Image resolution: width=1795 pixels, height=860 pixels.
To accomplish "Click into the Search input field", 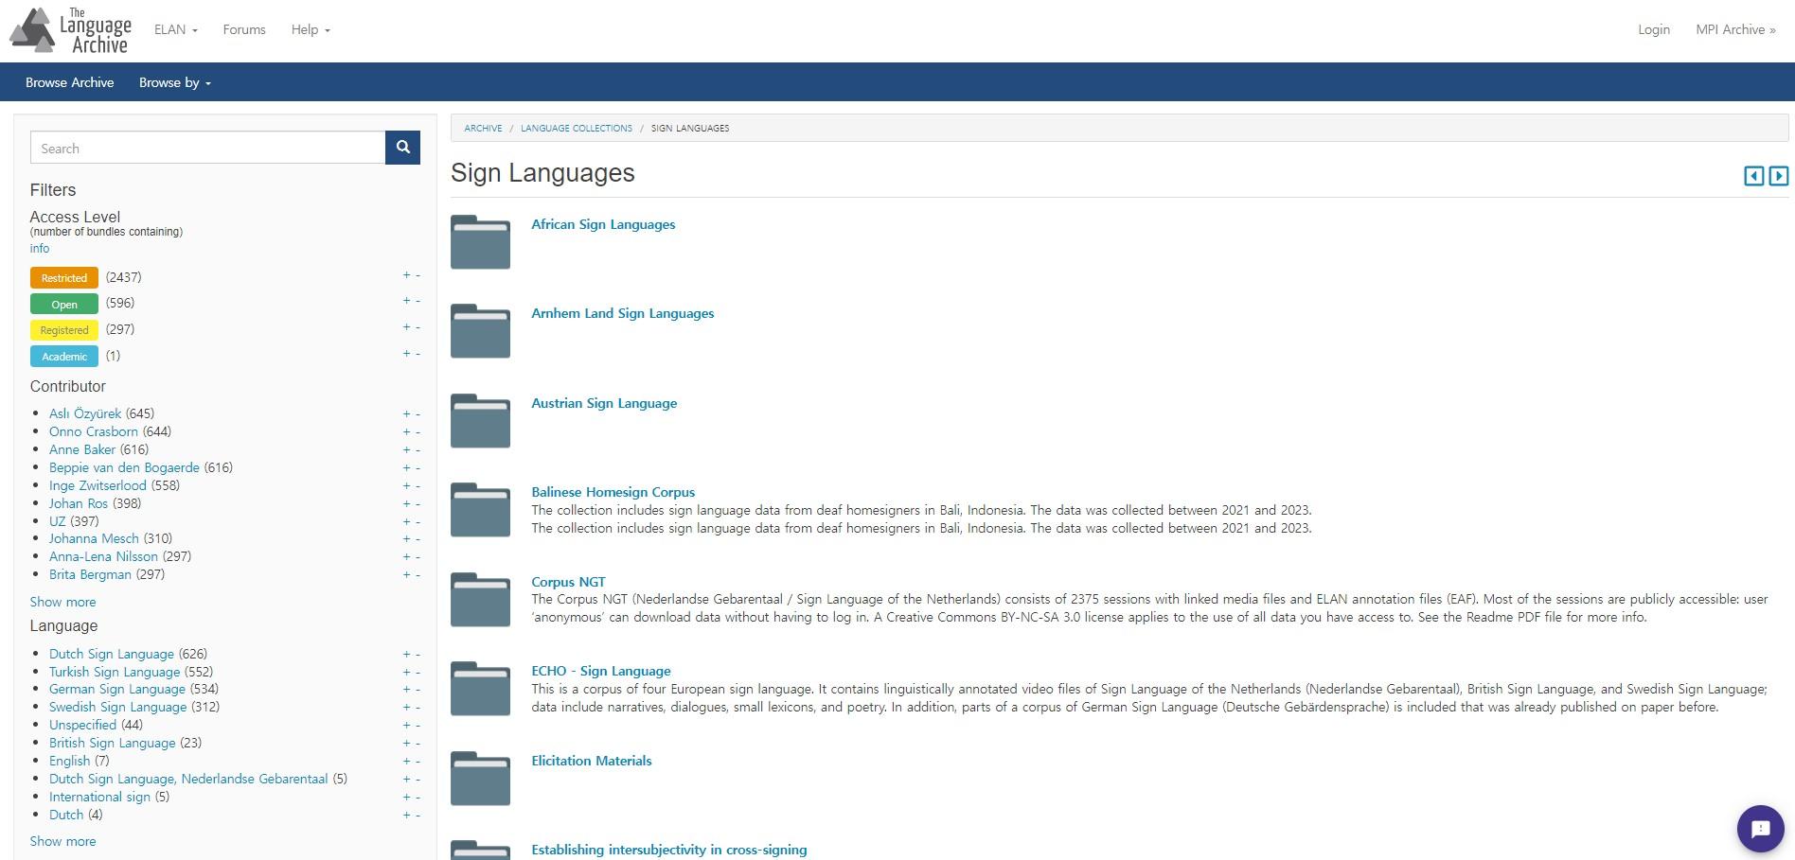I will click(207, 149).
